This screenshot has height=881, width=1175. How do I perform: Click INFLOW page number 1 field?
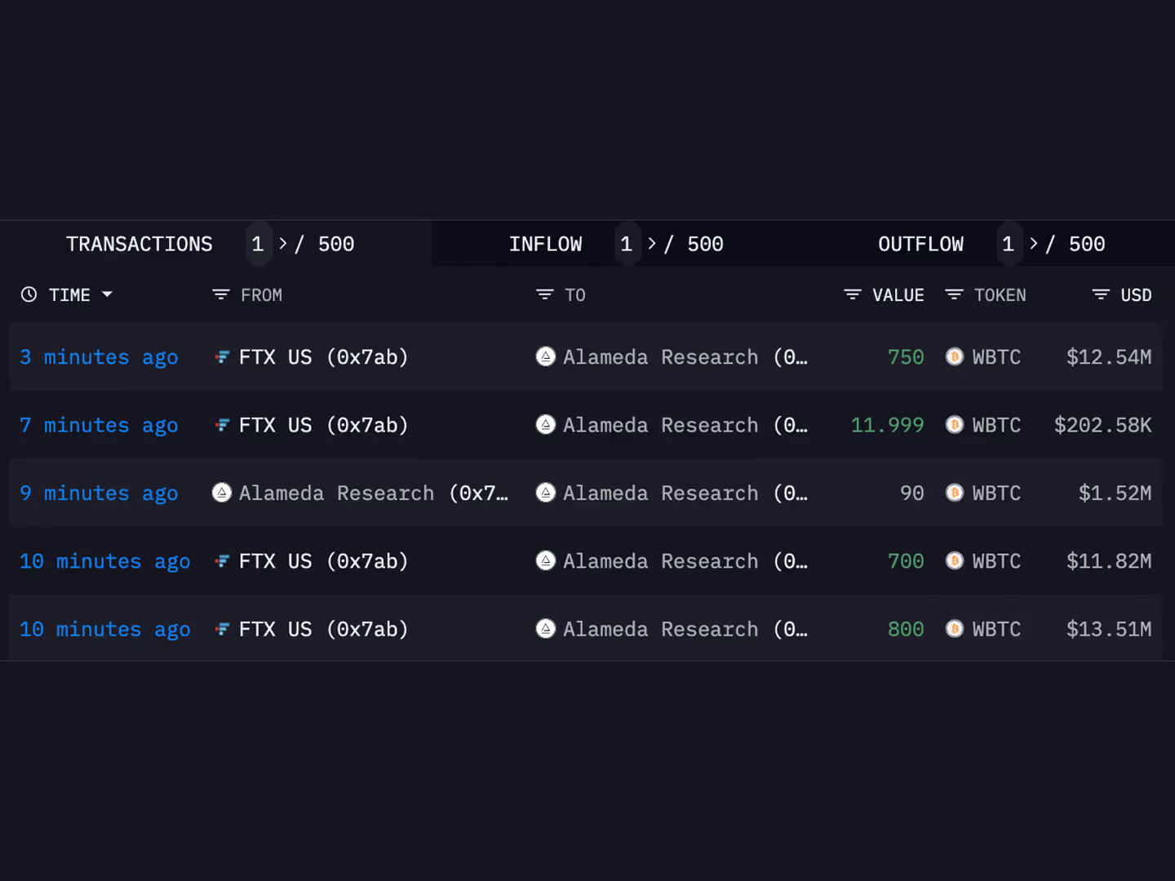(627, 244)
